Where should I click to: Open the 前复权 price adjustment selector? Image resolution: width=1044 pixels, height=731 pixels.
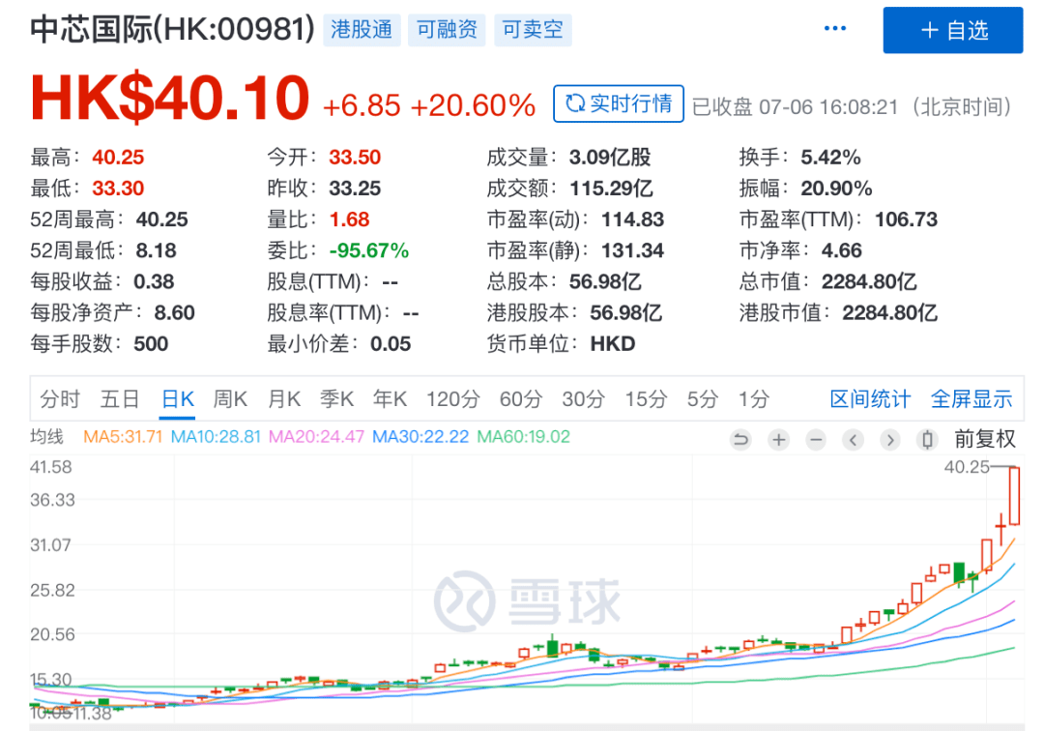tap(985, 439)
